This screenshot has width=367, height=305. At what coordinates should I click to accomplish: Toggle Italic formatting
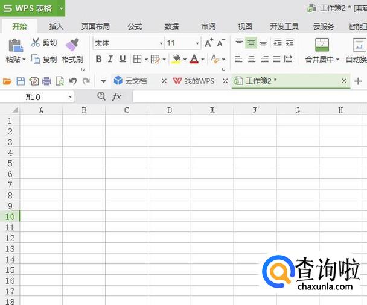coord(110,59)
